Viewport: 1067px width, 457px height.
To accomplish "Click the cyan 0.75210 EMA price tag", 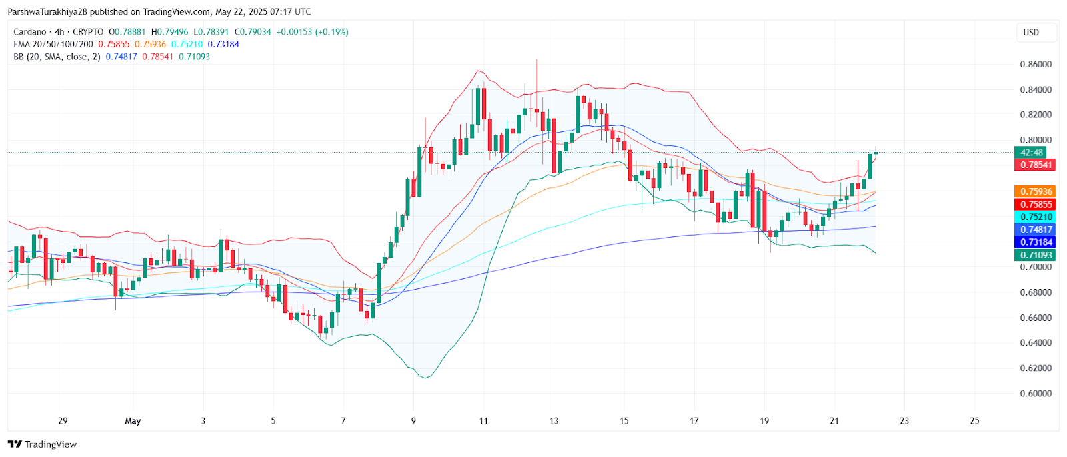I will pyautogui.click(x=1036, y=217).
